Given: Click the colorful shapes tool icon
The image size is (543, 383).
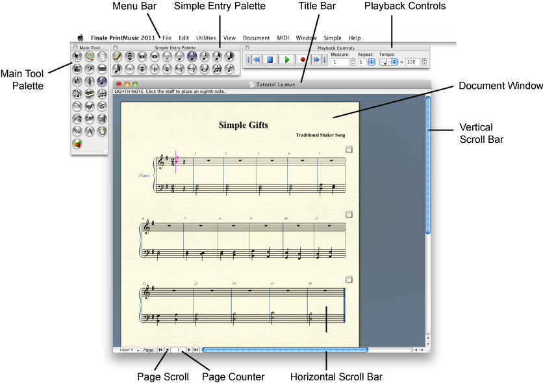Looking at the screenshot, I should [77, 143].
